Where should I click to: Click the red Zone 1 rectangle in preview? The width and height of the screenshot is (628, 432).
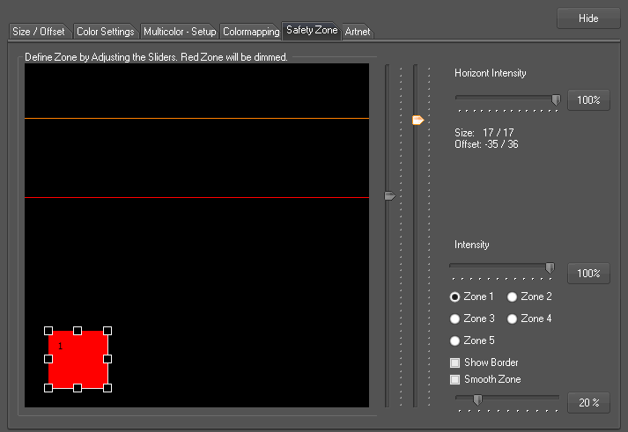[78, 361]
